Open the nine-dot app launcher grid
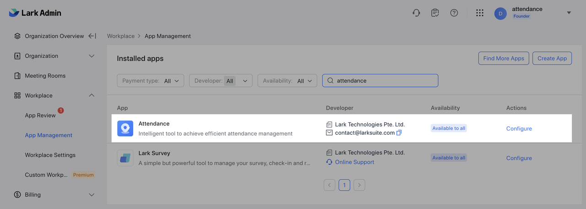The height and width of the screenshot is (209, 586). tap(479, 13)
